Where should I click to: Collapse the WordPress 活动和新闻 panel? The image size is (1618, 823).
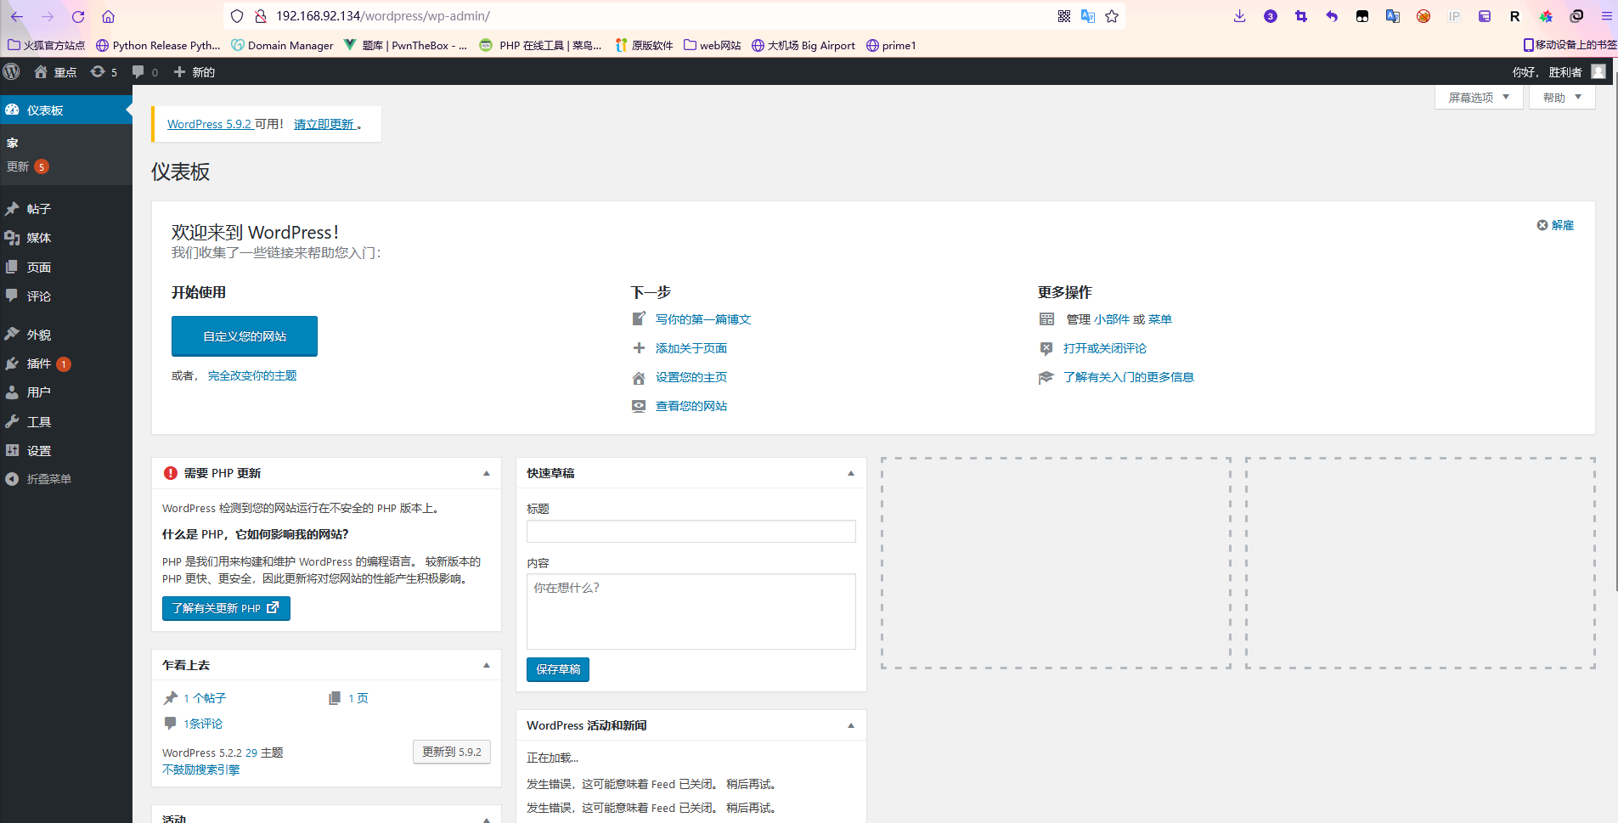(851, 725)
